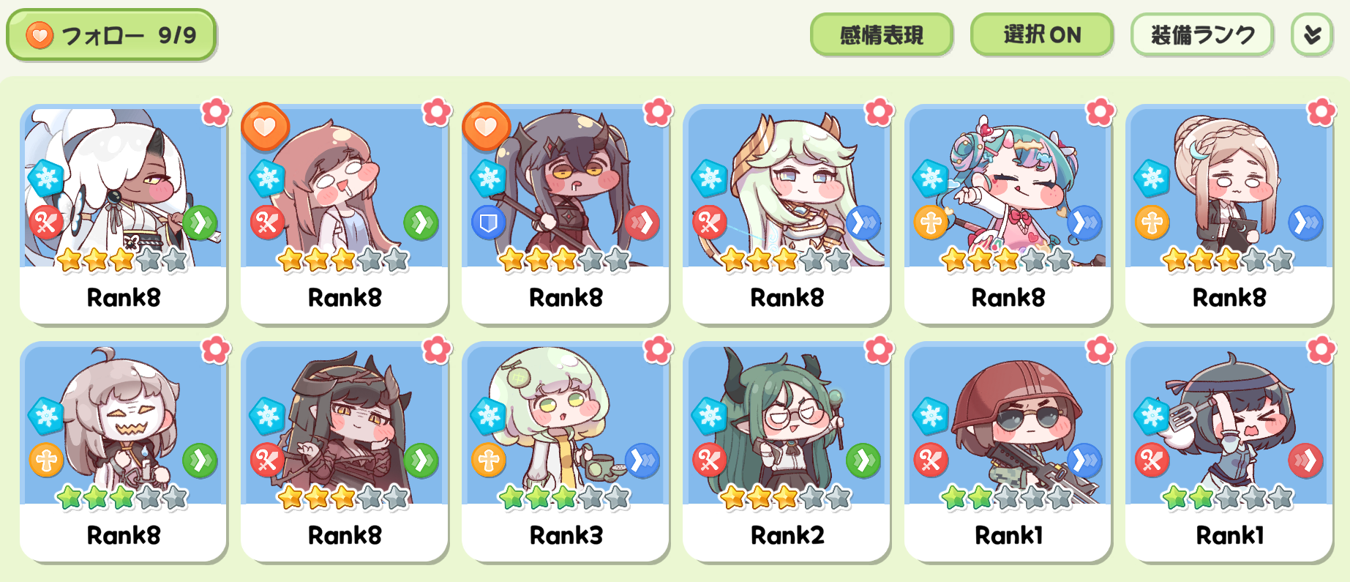This screenshot has height=582, width=1350.
Task: Click the pink flower icon on the white-haired fox card
Action: (216, 112)
